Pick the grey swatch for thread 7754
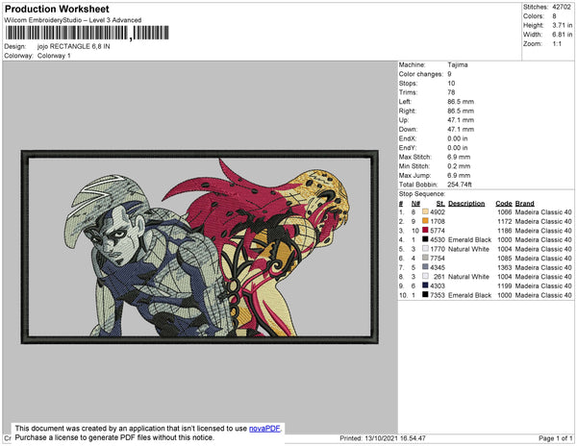Image resolution: width=577 pixels, height=446 pixels. pyautogui.click(x=425, y=258)
